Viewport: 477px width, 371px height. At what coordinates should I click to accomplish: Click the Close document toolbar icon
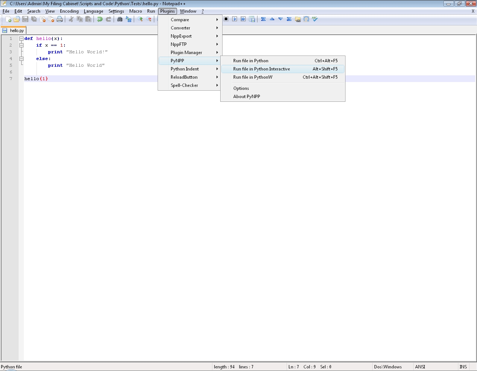pos(42,19)
